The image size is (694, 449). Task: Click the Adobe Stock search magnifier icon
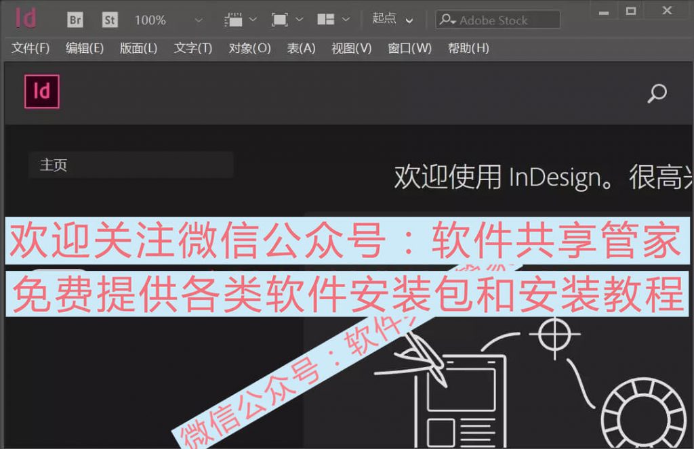(447, 20)
